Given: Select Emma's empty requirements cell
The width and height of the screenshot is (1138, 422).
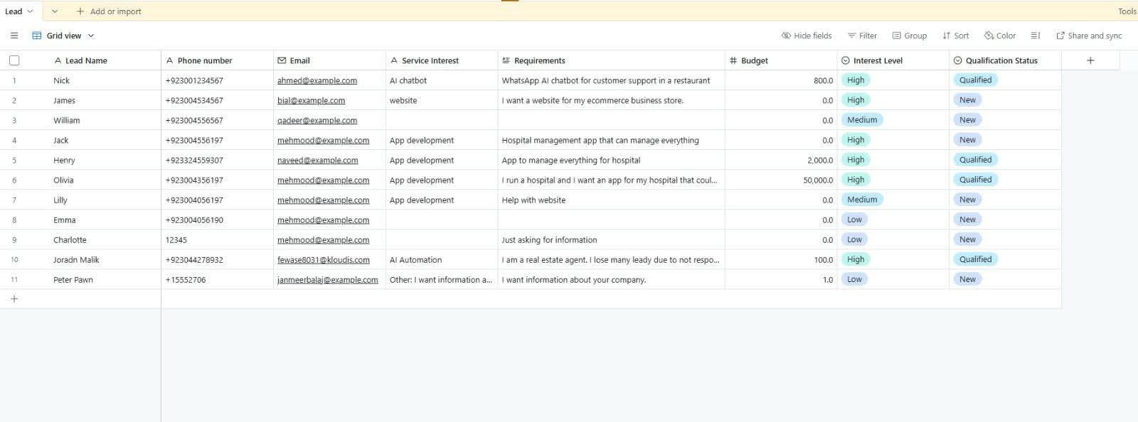Looking at the screenshot, I should pyautogui.click(x=612, y=220).
